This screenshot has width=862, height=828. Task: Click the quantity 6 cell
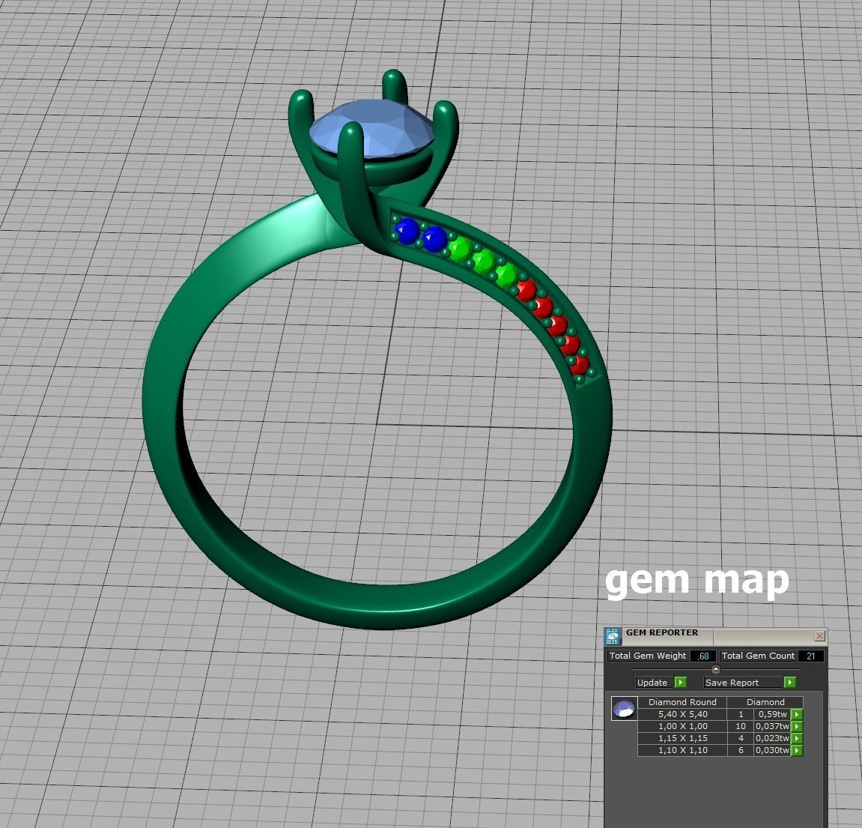click(741, 750)
